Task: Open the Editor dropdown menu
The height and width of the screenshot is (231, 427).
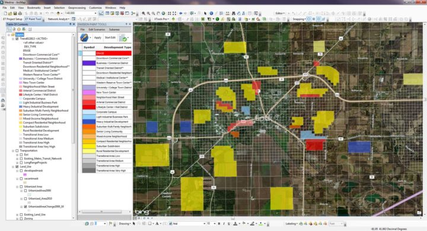Action: click(280, 13)
